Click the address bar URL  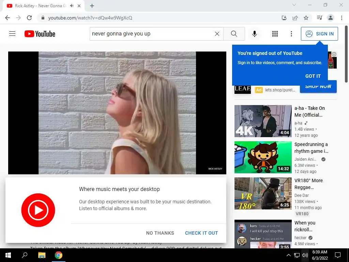(x=90, y=18)
